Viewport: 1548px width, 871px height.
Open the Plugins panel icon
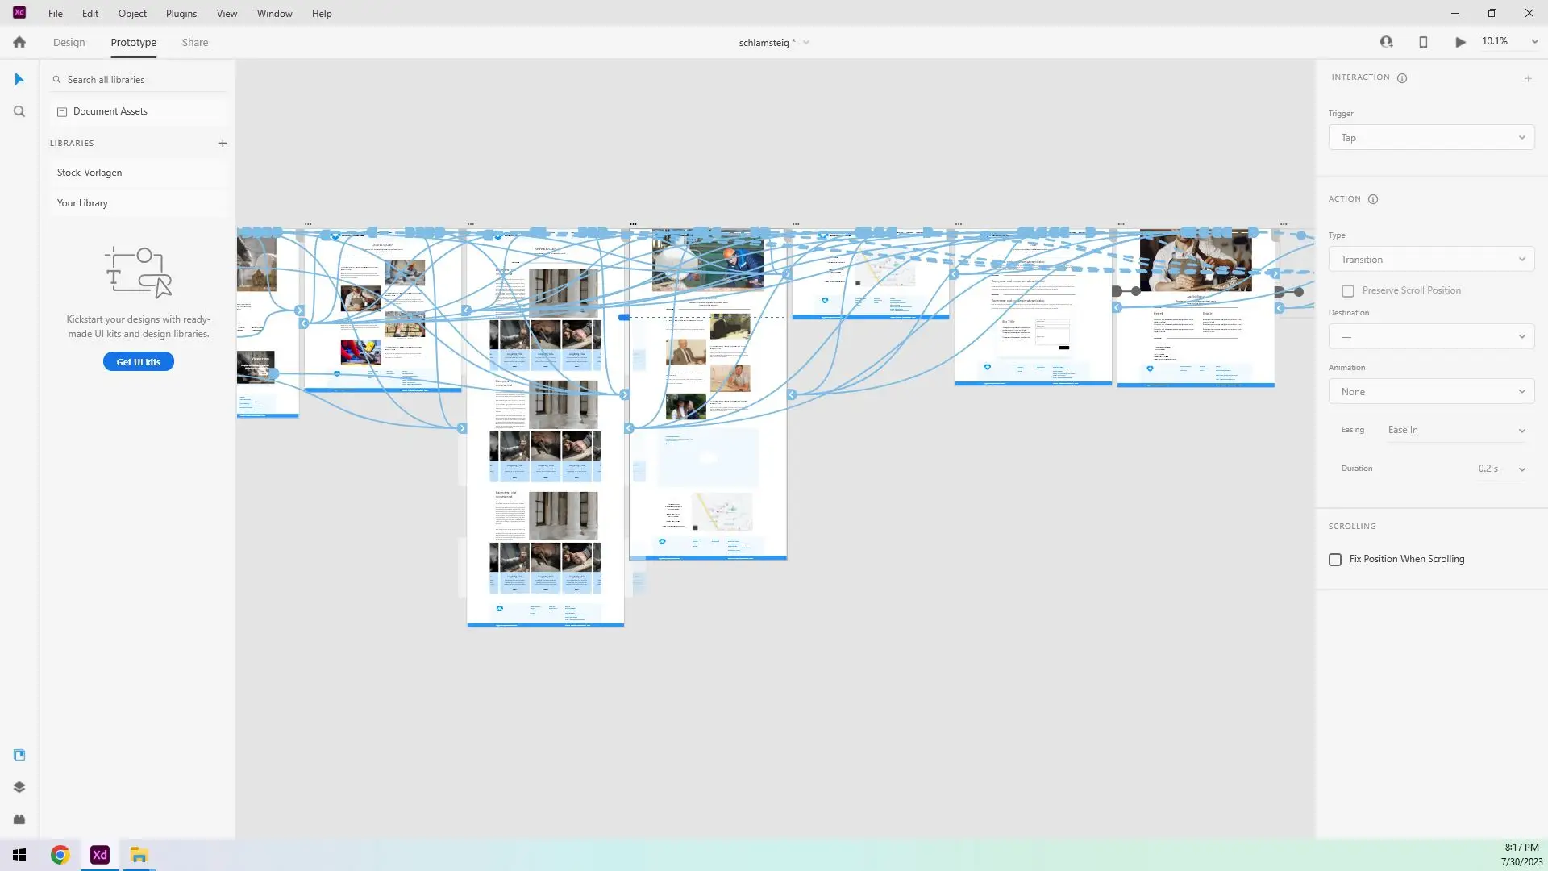(x=19, y=819)
